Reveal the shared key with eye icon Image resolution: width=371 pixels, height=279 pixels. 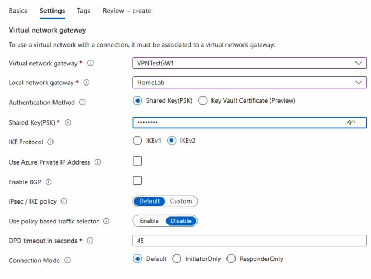(x=351, y=122)
